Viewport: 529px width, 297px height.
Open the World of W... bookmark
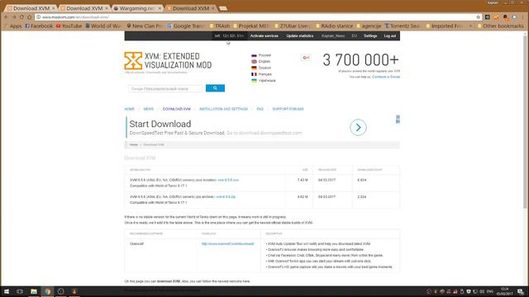[x=102, y=26]
